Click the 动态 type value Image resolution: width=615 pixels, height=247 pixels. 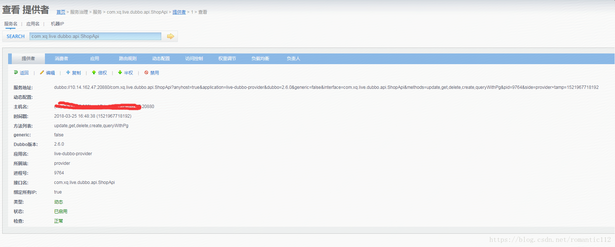(59, 202)
